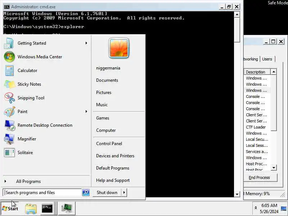The image size is (288, 216).
Task: Open the Documents folder
Action: click(107, 80)
